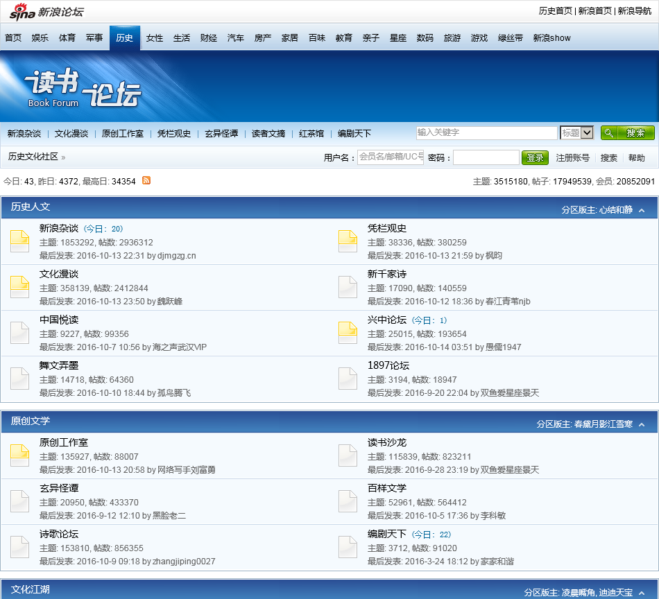The width and height of the screenshot is (659, 599).
Task: Open the 新千家诗 forum title
Action: [x=387, y=274]
